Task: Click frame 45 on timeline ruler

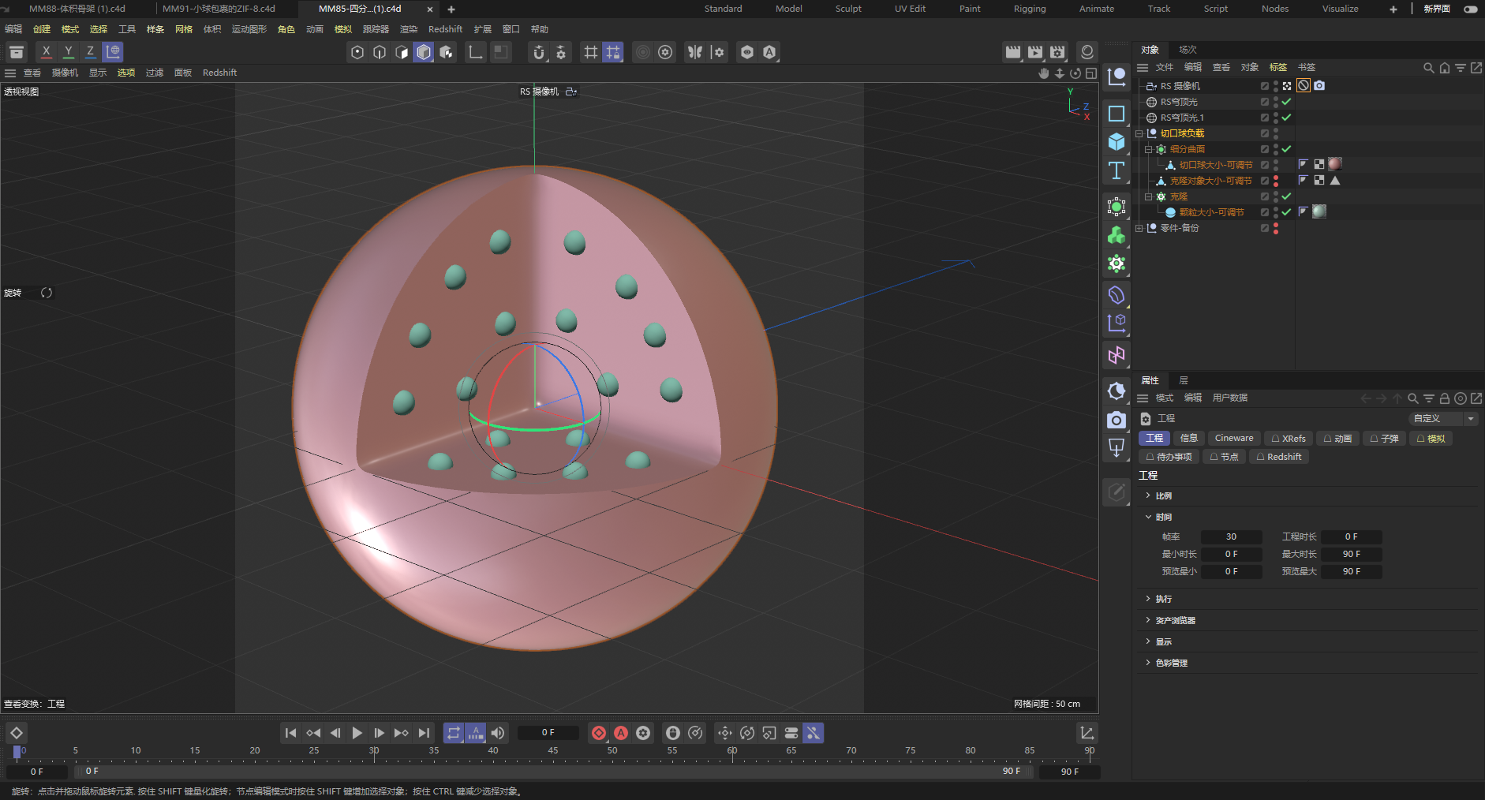Action: point(553,751)
